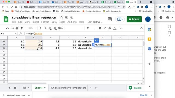Star the spreadsheet document
175x98 pixels.
click(x=62, y=17)
